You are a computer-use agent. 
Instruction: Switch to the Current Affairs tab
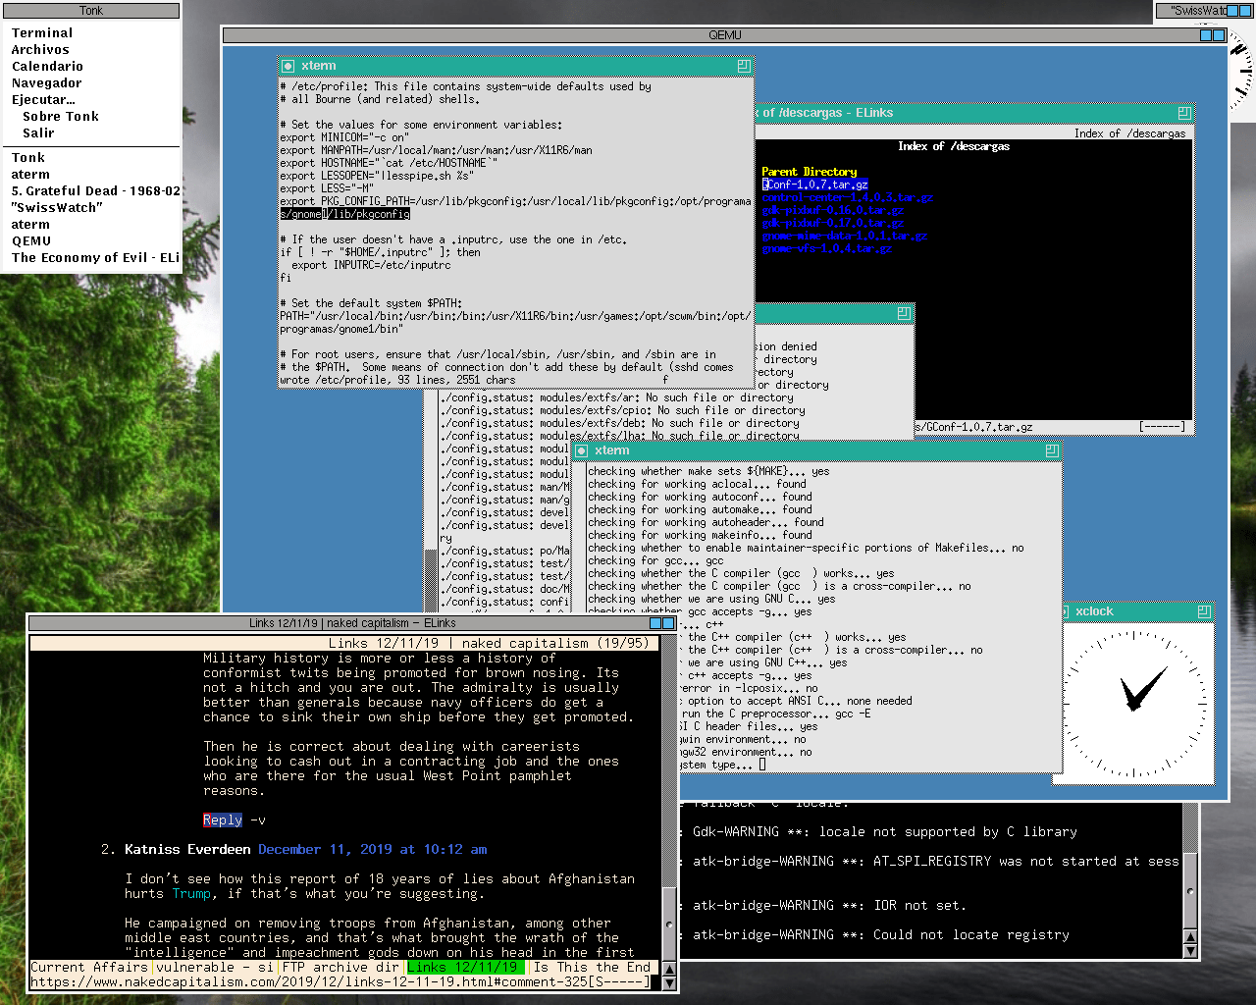(88, 967)
